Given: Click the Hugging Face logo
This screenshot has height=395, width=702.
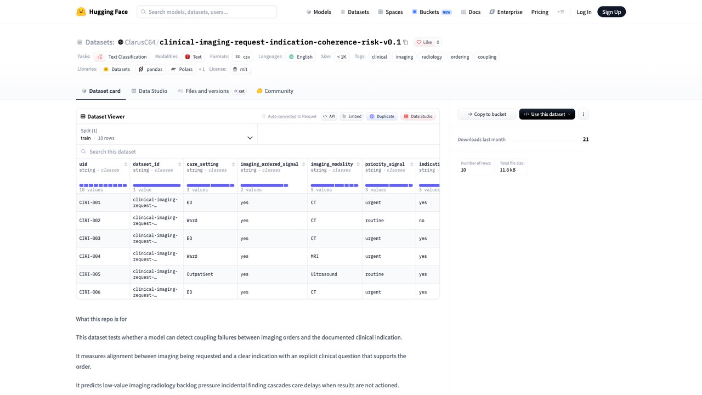Looking at the screenshot, I should click(x=102, y=12).
